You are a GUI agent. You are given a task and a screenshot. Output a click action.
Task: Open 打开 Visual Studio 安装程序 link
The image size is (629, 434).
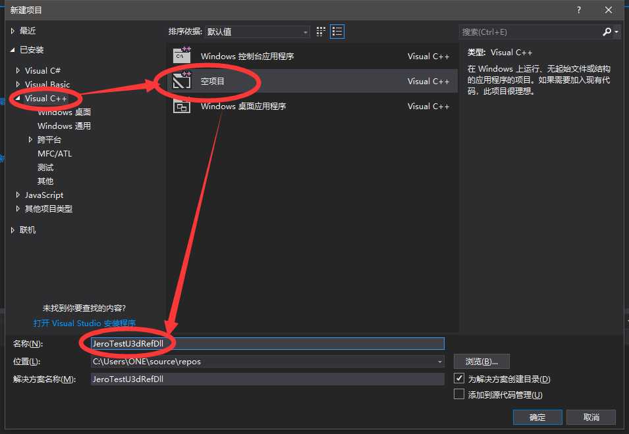coord(85,323)
